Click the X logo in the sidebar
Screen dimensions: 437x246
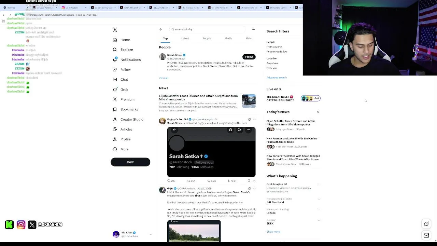(115, 30)
